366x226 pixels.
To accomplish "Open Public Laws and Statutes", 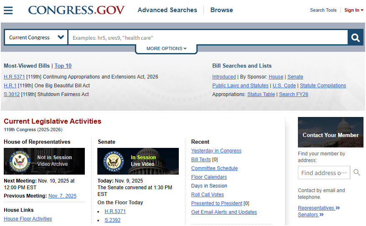I will pyautogui.click(x=240, y=86).
